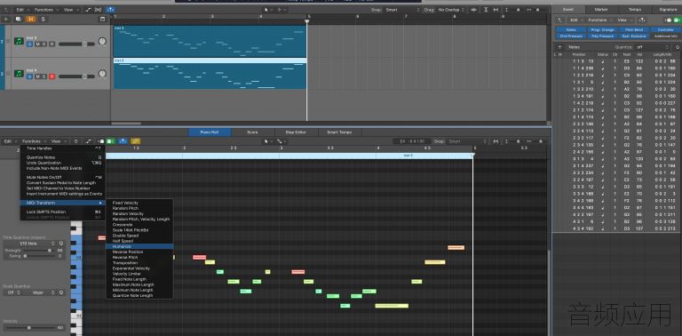Screen dimensions: 682x336
Task: Click the waveform zoom icon in tracks toolbar
Action: click(473, 10)
